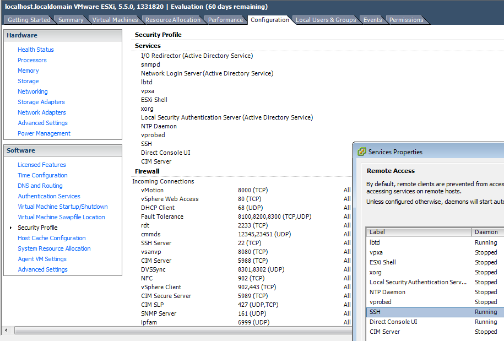
Task: Sort services by Label column header
Action: tap(419, 232)
